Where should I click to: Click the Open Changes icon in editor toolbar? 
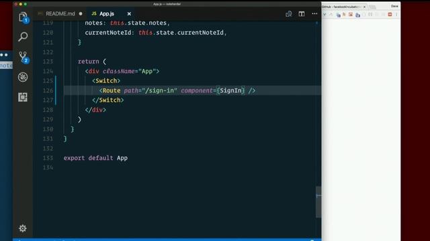click(x=288, y=13)
